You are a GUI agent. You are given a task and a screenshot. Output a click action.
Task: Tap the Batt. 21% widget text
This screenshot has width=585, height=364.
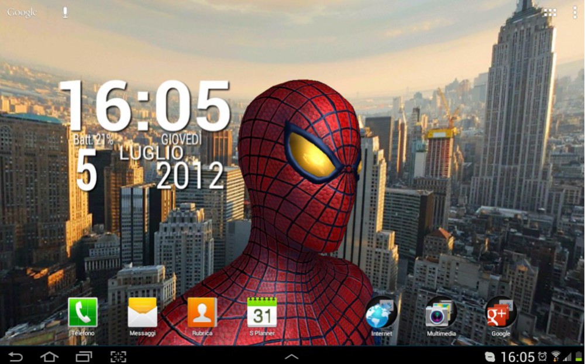tap(93, 139)
